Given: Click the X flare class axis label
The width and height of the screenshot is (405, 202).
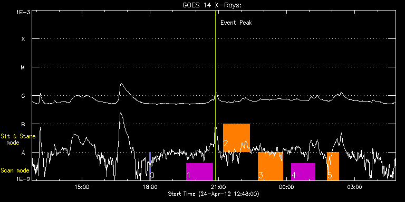Looking at the screenshot, I should tap(23, 39).
